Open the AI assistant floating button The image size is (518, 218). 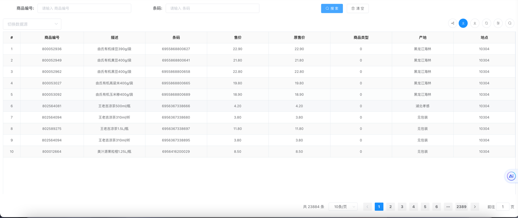(511, 176)
